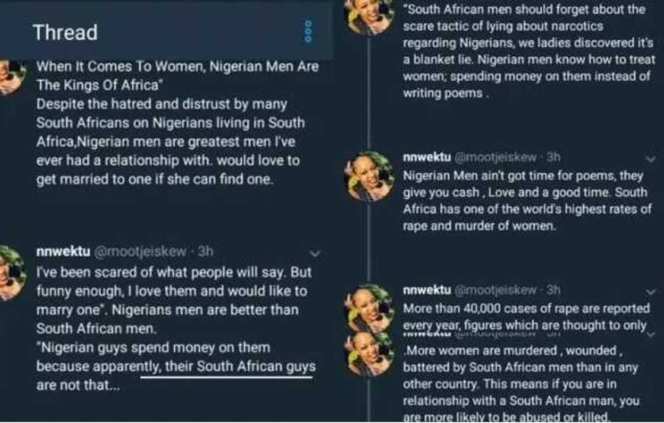Select avatar next to "More than 40,000 cases" tweet
This screenshot has height=423, width=664.
(370, 306)
